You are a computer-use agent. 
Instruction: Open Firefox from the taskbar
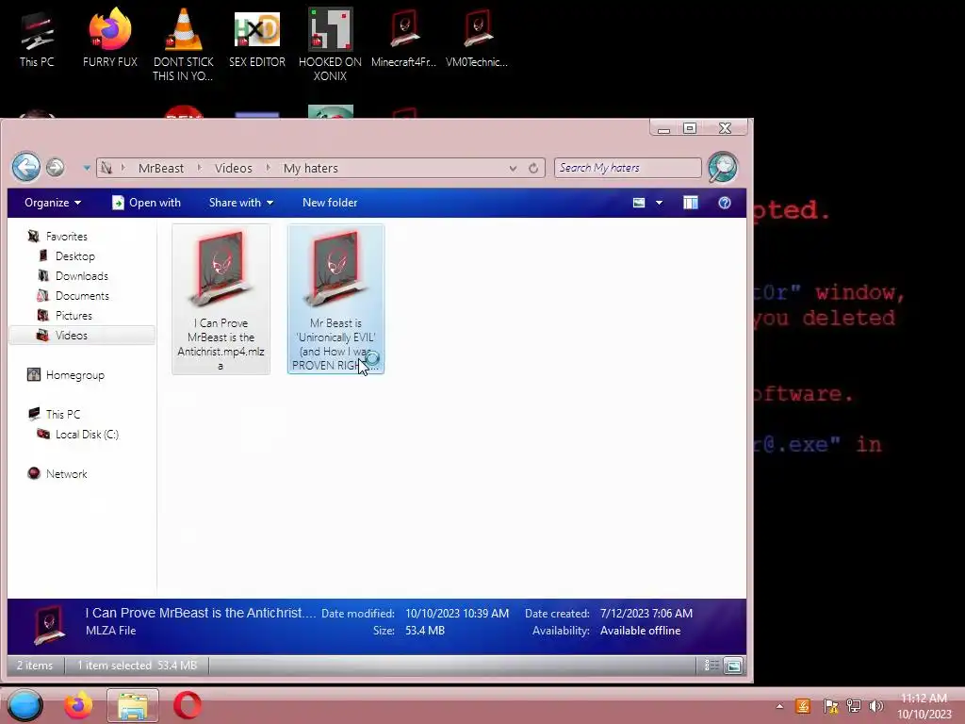point(78,705)
